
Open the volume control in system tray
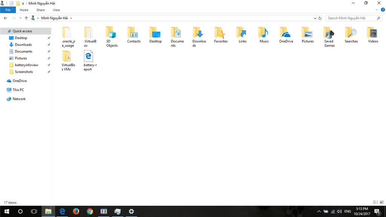pos(340,211)
